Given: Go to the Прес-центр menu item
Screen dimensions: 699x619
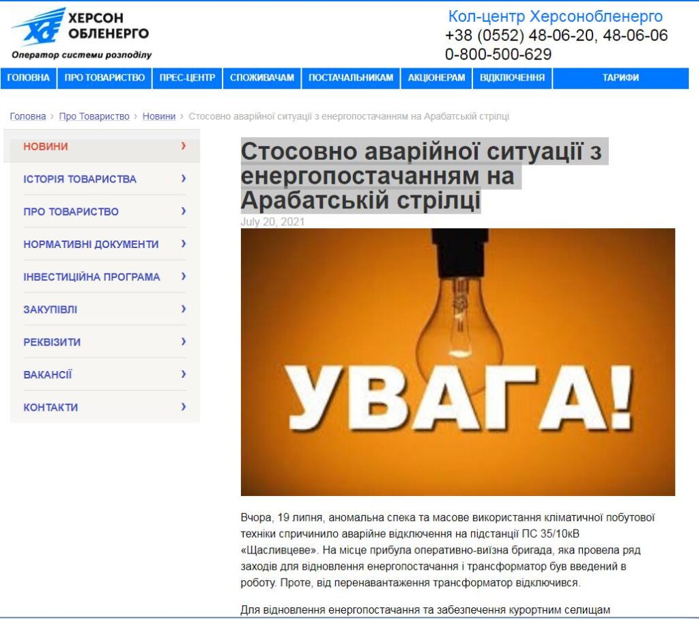Looking at the screenshot, I should click(x=187, y=78).
